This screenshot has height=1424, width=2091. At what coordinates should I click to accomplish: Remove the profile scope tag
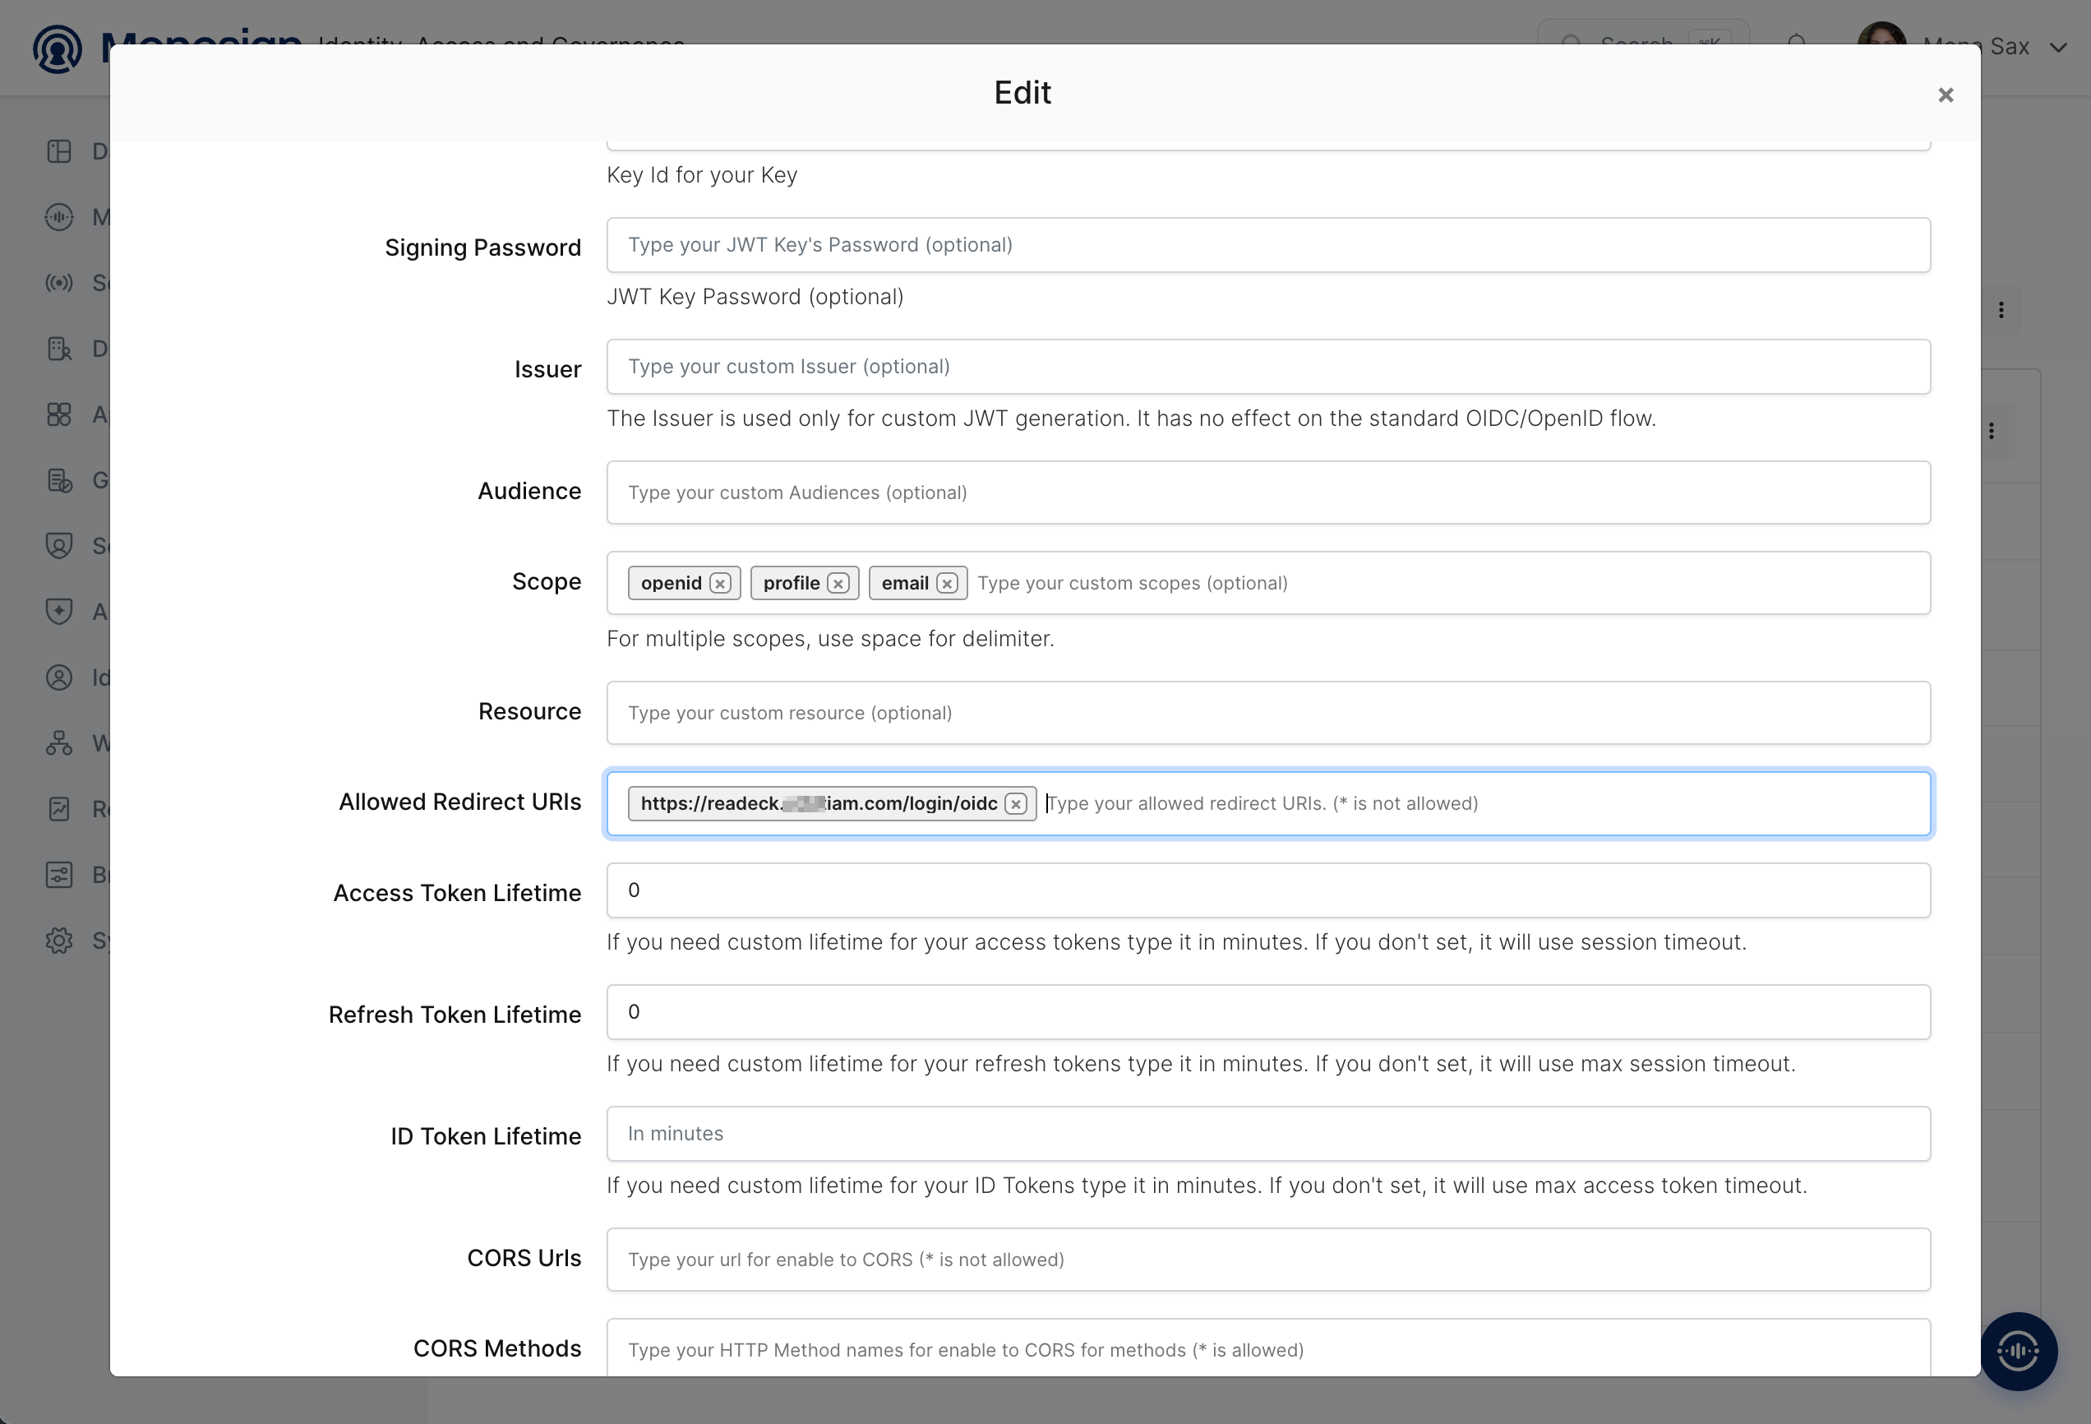coord(838,583)
